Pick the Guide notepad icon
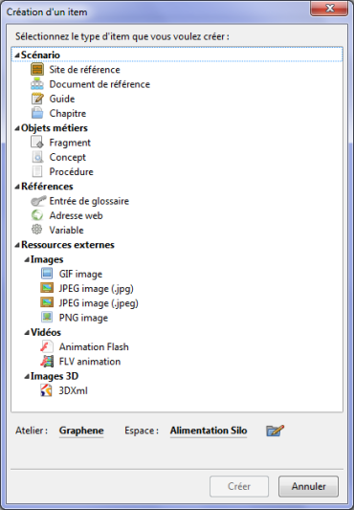354x510 pixels. 37,99
